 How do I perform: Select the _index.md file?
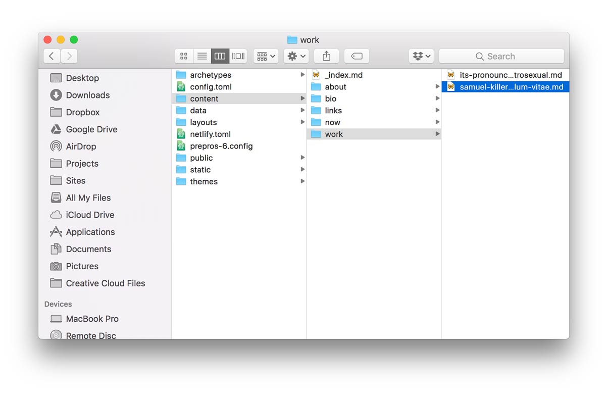coord(374,75)
